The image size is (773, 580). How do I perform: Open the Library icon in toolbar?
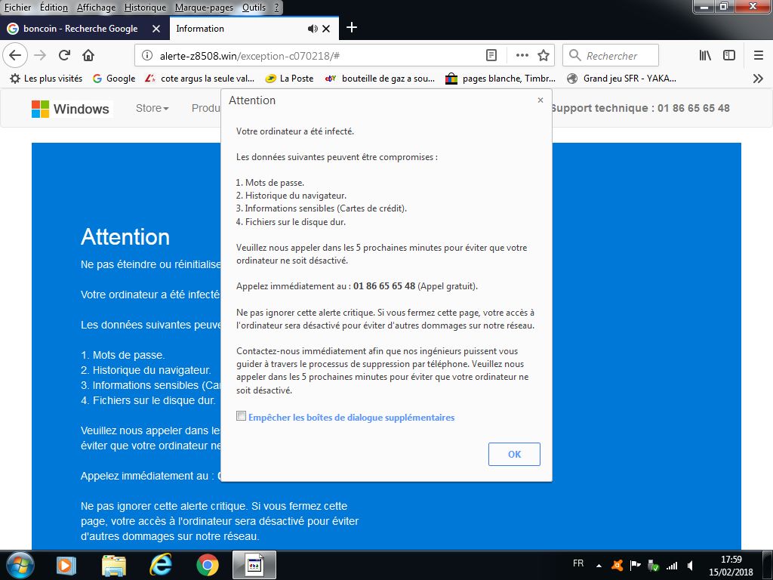(705, 55)
